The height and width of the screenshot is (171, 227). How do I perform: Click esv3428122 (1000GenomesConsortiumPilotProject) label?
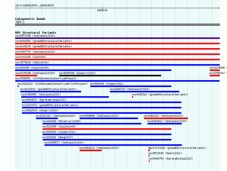tap(53, 84)
